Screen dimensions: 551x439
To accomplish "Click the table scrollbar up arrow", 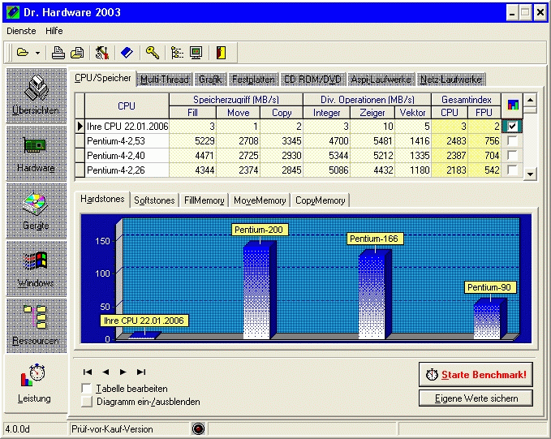I will tap(530, 100).
